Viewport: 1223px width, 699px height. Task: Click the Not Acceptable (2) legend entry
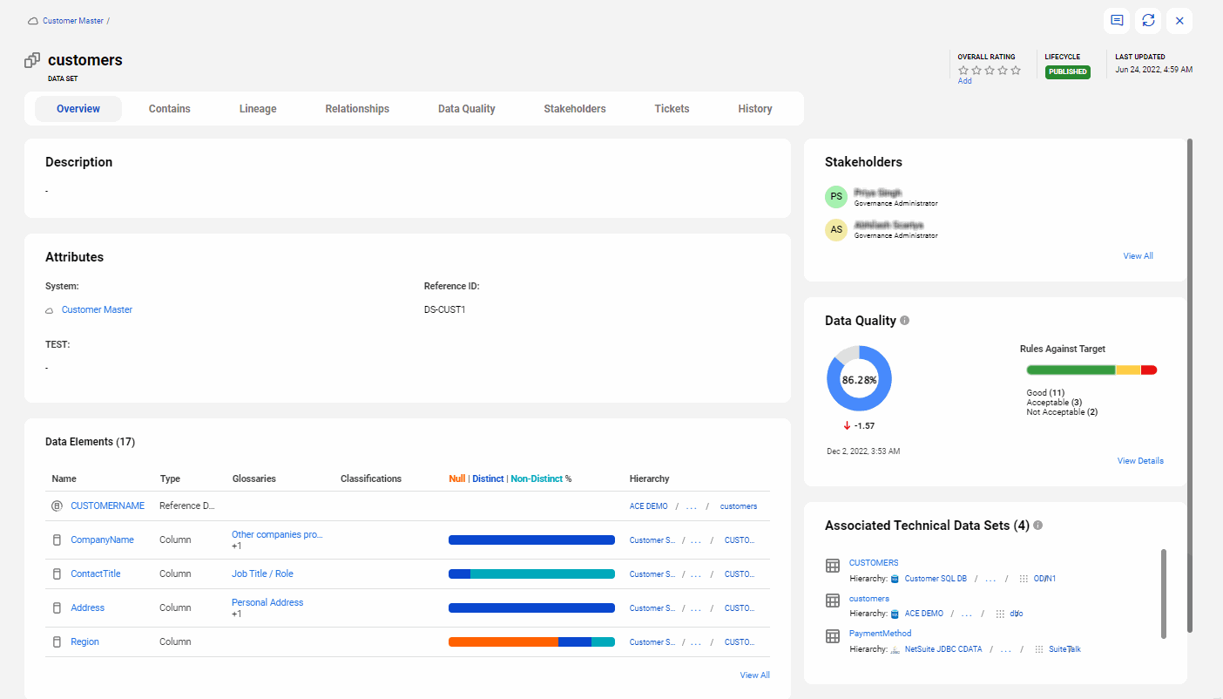(1062, 412)
